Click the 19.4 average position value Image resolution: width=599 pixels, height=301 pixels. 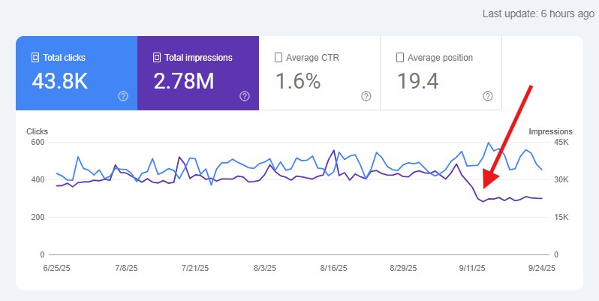click(x=418, y=81)
